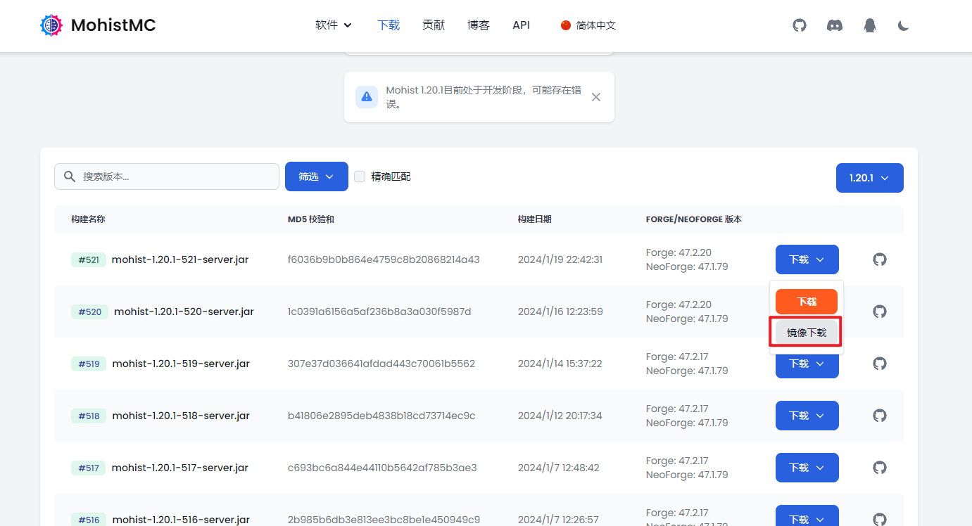This screenshot has width=972, height=526.
Task: Click file name mohist-1.20.1-518-server.jar
Action: point(181,416)
